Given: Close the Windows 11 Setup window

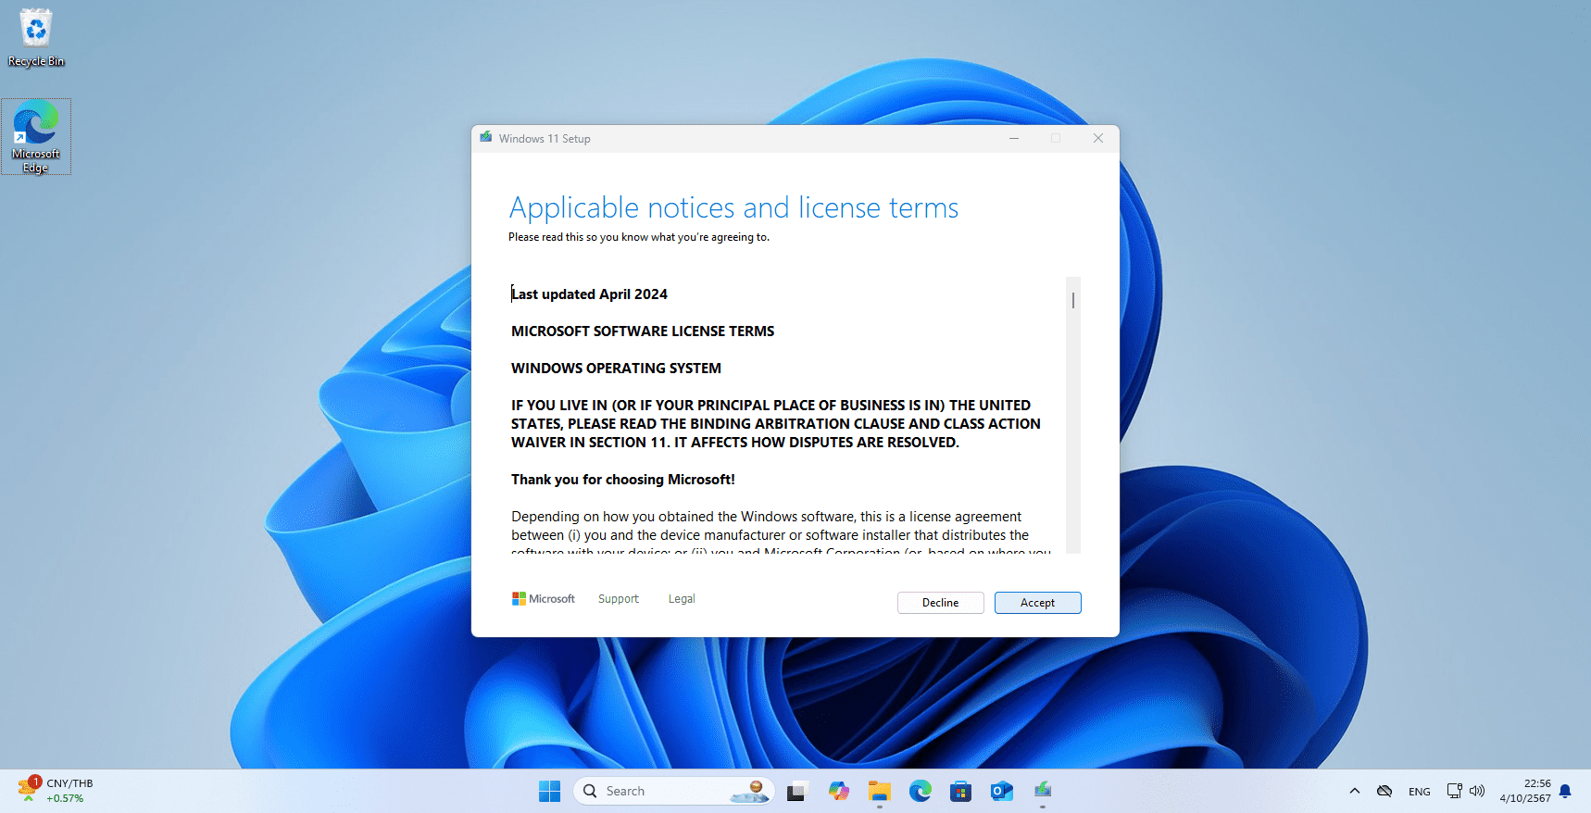Looking at the screenshot, I should (1098, 138).
